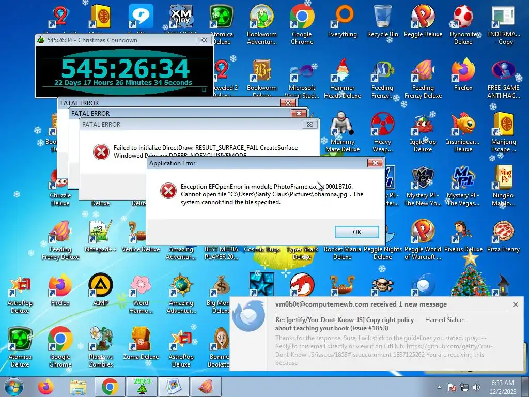This screenshot has width=529, height=397.
Task: Open Firefox from the taskbar
Action: pos(46,387)
